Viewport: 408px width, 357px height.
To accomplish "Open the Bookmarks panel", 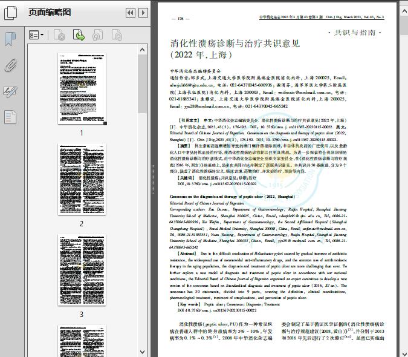I will [x=10, y=39].
